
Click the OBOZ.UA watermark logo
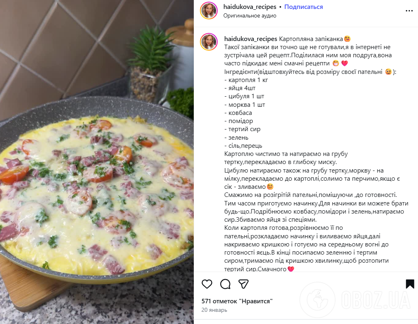click(355, 300)
